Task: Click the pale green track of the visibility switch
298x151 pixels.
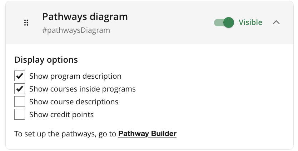Action: [x=218, y=23]
